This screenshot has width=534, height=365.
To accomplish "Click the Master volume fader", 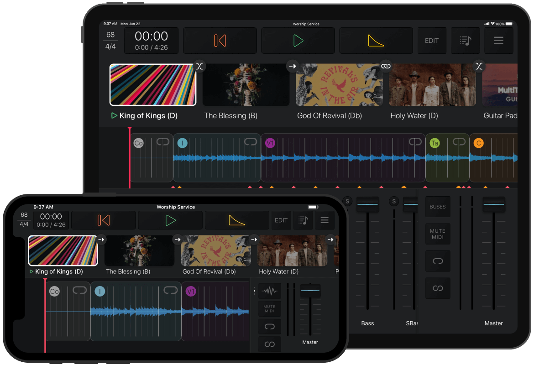I will (x=493, y=204).
